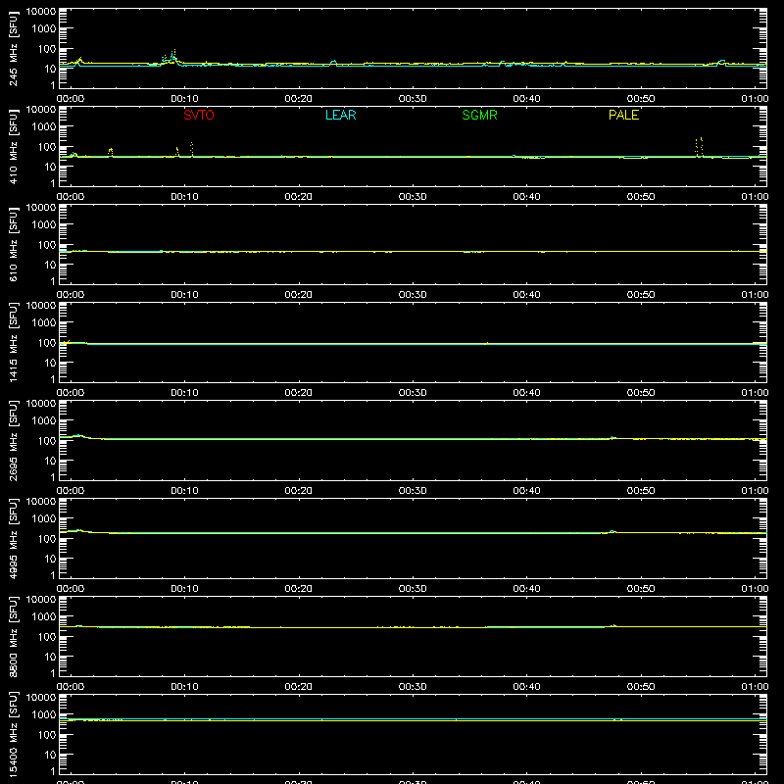The width and height of the screenshot is (784, 784).
Task: Click the 00:10 time label under 245 MHz plot
Action: point(184,99)
